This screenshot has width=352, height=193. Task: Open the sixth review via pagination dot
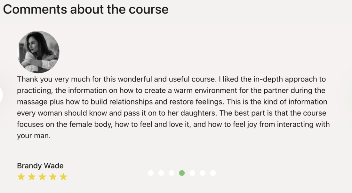point(203,173)
